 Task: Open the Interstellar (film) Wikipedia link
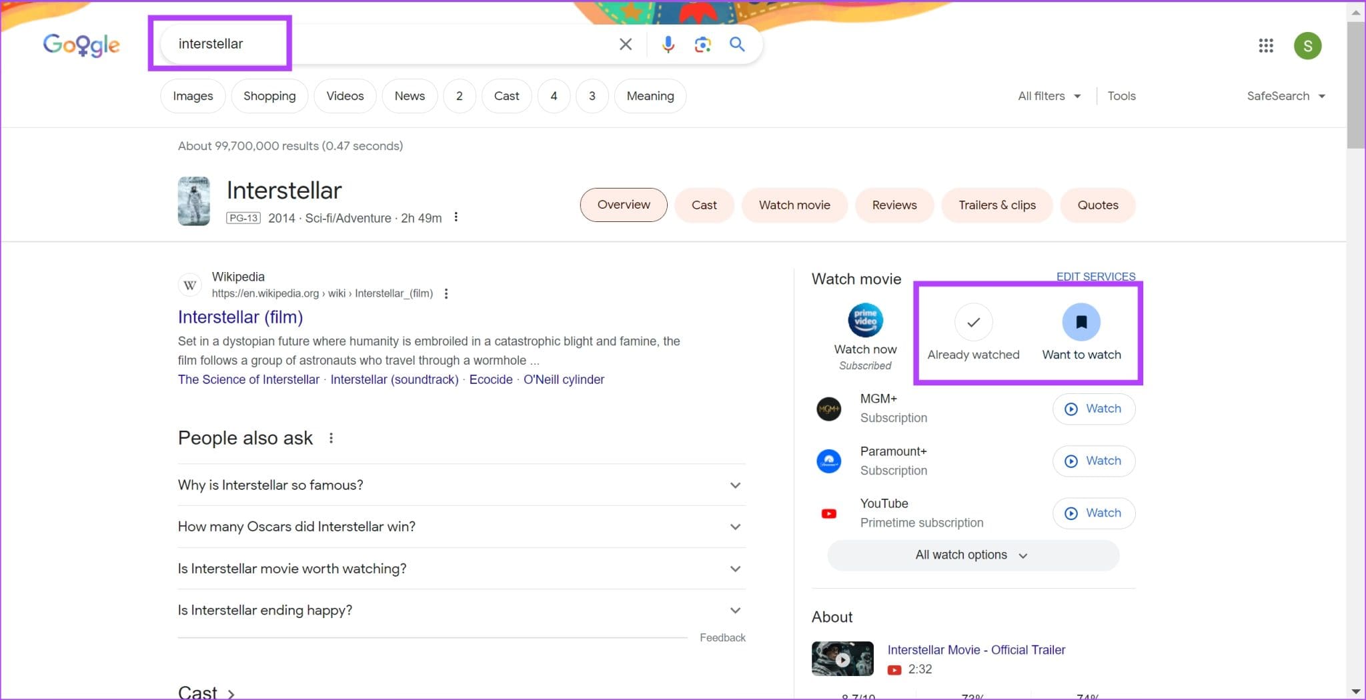click(x=240, y=317)
